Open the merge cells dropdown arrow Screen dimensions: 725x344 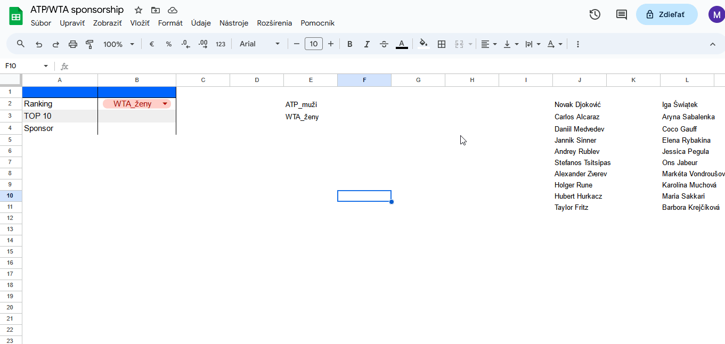coord(470,44)
